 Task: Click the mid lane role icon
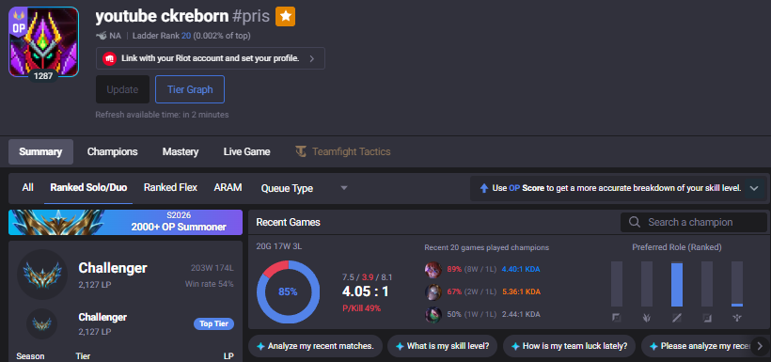pos(677,318)
